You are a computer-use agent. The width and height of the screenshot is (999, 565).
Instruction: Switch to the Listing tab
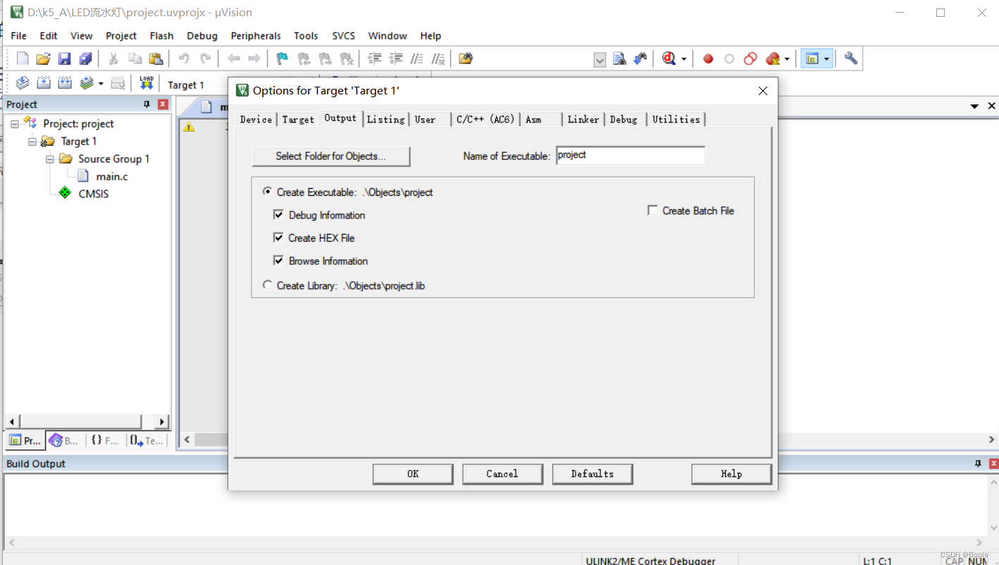tap(386, 120)
